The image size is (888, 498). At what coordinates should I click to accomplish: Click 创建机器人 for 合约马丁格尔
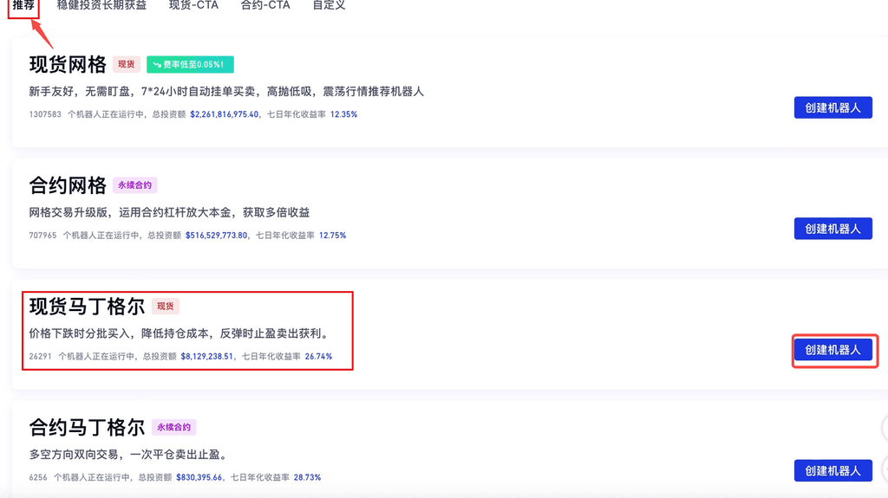832,470
